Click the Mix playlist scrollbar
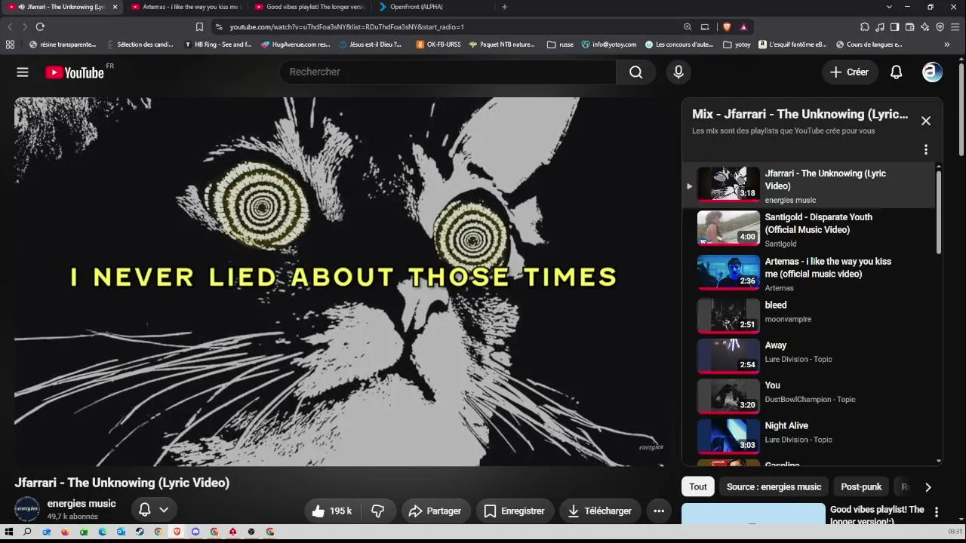966x543 pixels. pyautogui.click(x=939, y=211)
